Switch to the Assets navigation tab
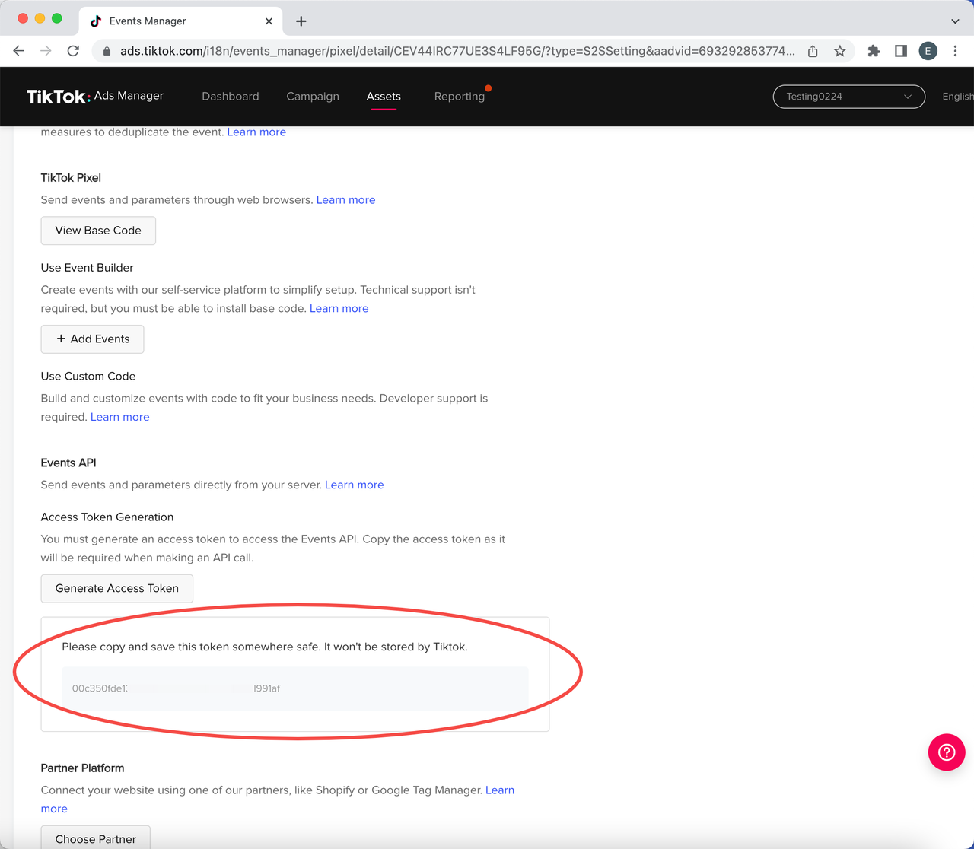The height and width of the screenshot is (849, 974). (x=384, y=96)
